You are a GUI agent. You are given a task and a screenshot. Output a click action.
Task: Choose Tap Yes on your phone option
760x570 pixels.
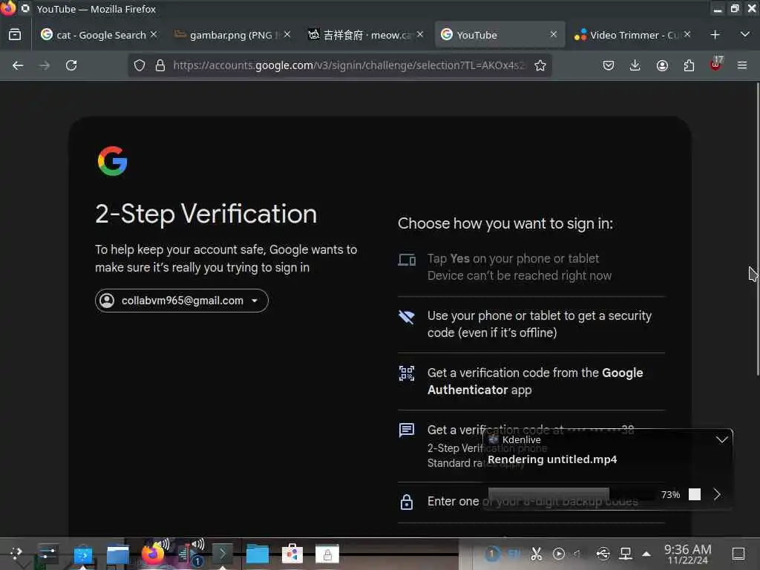click(531, 267)
